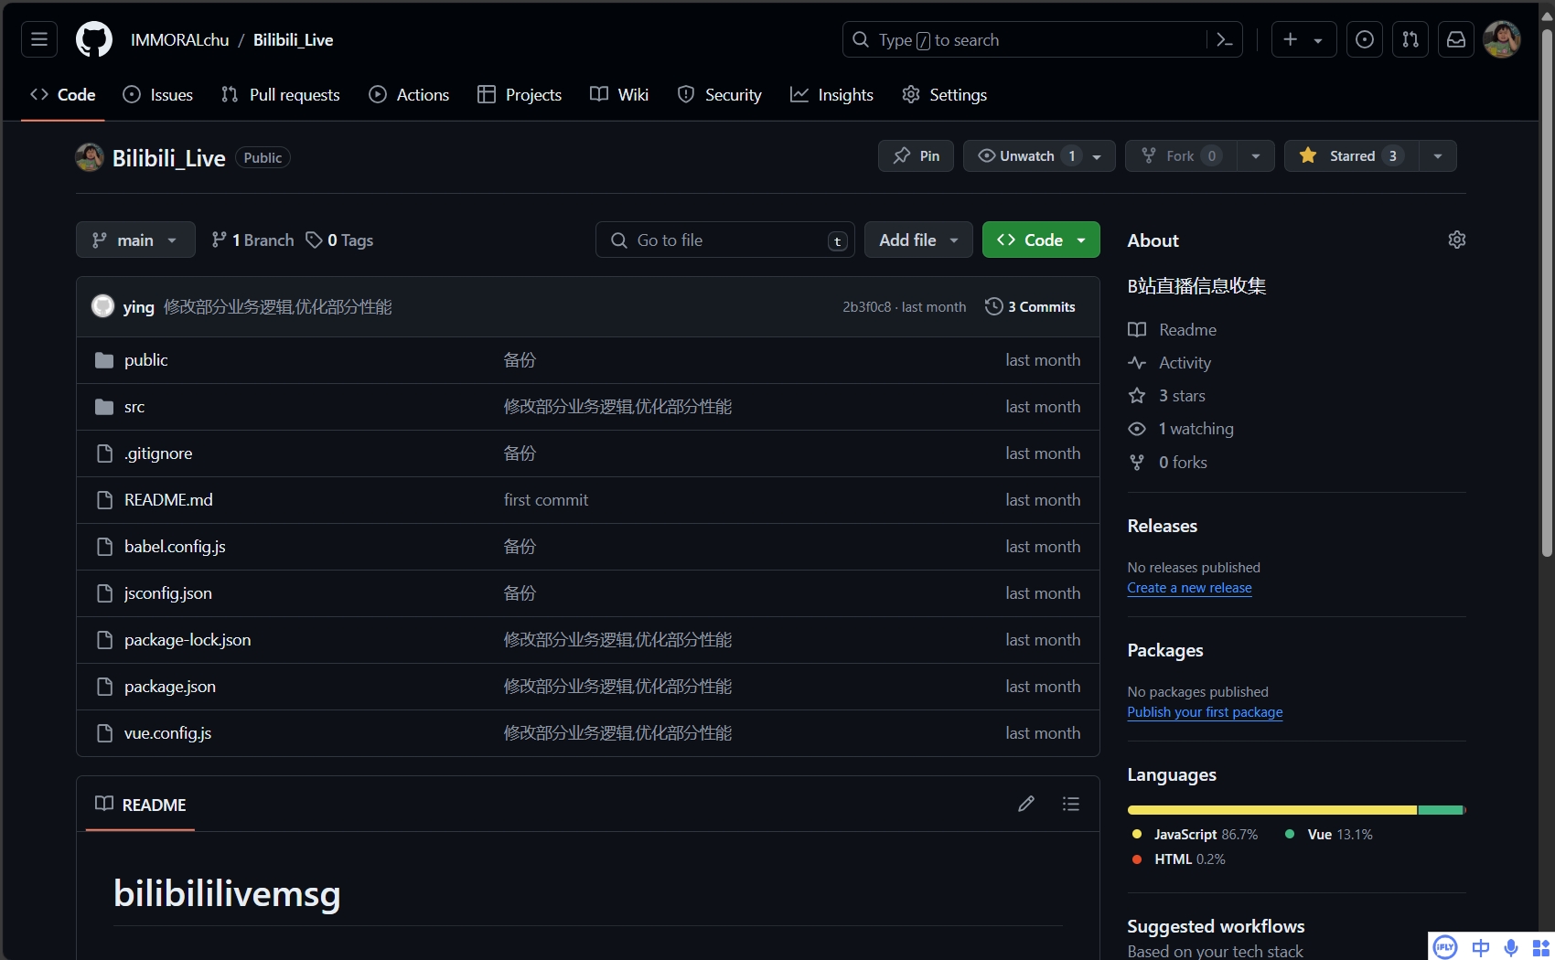This screenshot has height=960, width=1555.
Task: Open the hamburger navigation menu
Action: pyautogui.click(x=39, y=39)
